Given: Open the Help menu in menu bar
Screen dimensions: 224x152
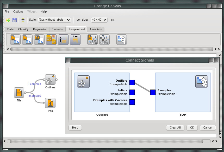Looking at the screenshot, I should click(43, 11).
